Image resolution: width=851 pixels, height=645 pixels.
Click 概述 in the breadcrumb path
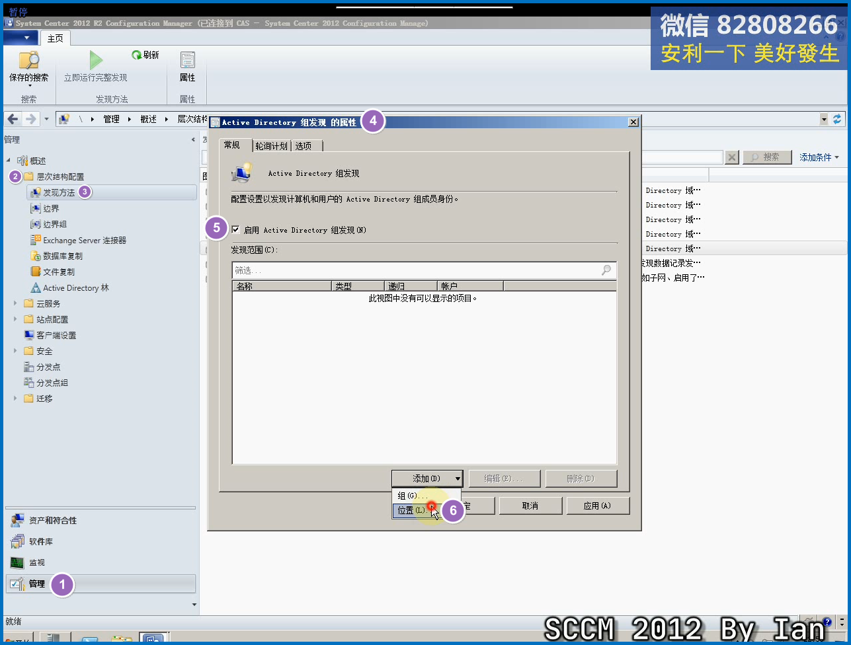[x=148, y=120]
